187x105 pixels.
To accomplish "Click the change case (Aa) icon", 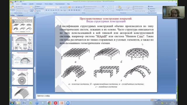I will point(61,10).
